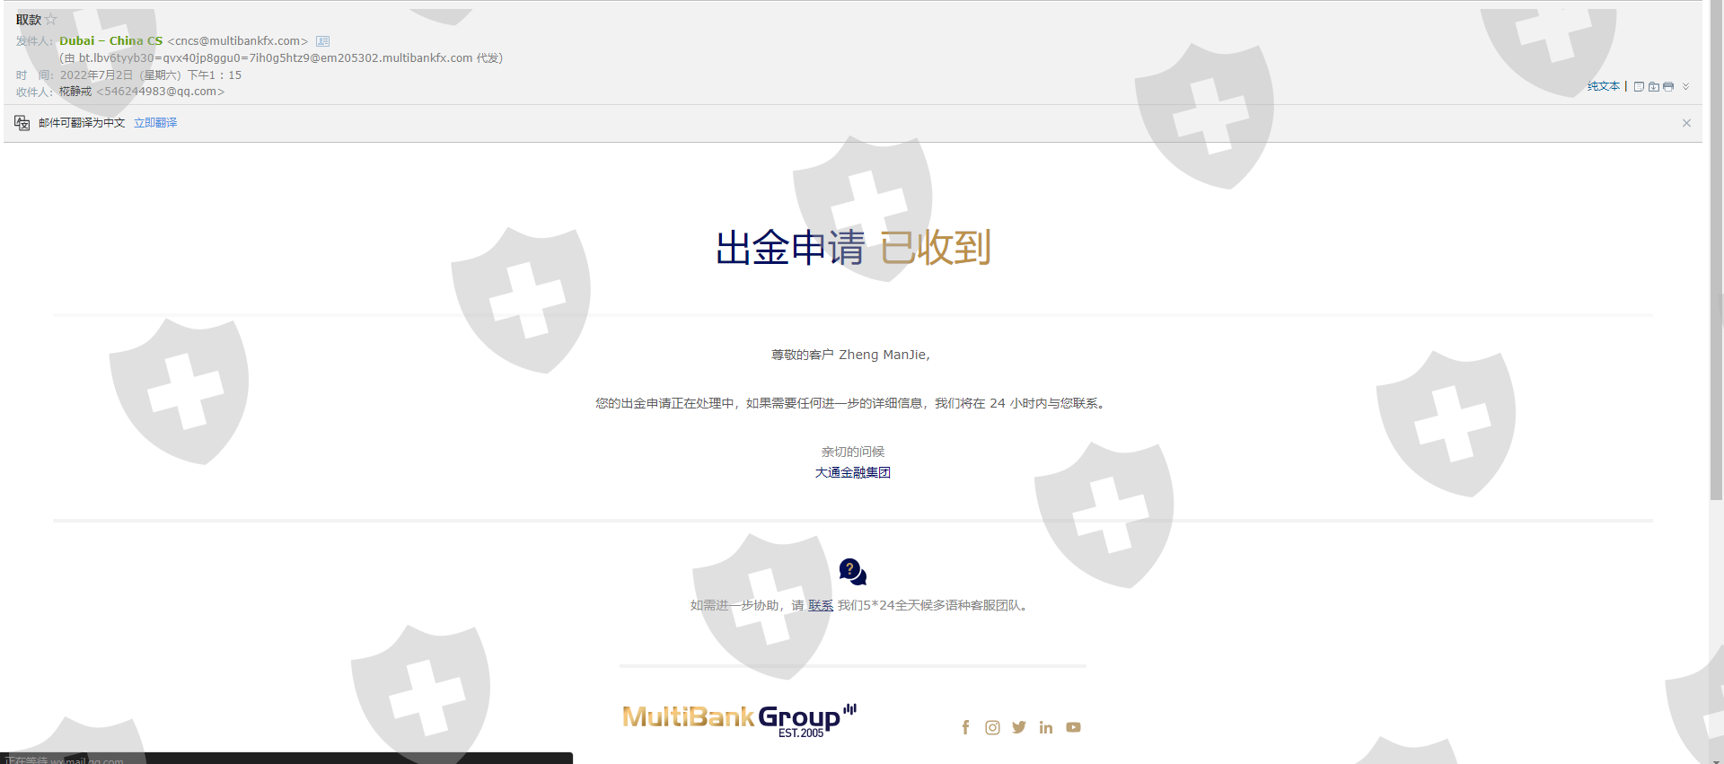Viewport: 1724px width, 764px height.
Task: Click the em205302.multibankfx.com 代发 relay address line
Action: point(281,58)
